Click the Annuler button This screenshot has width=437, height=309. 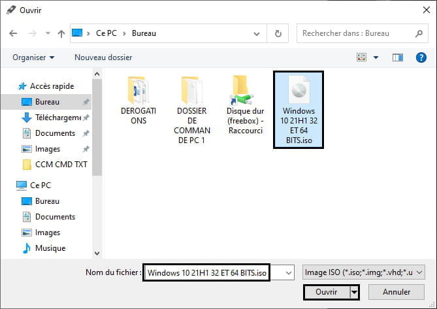click(397, 292)
